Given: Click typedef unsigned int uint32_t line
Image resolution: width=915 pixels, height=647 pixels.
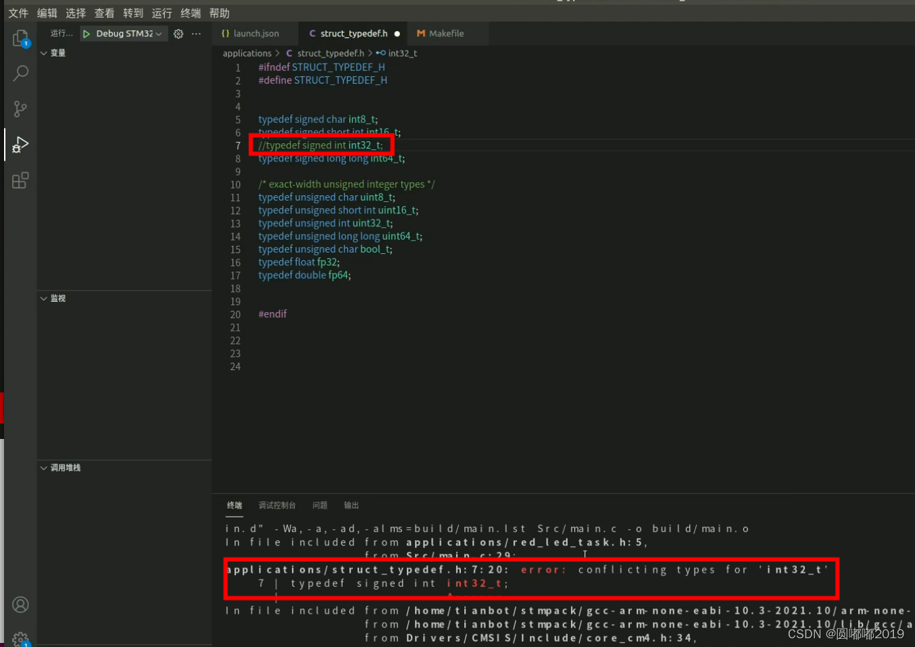Looking at the screenshot, I should (x=325, y=223).
